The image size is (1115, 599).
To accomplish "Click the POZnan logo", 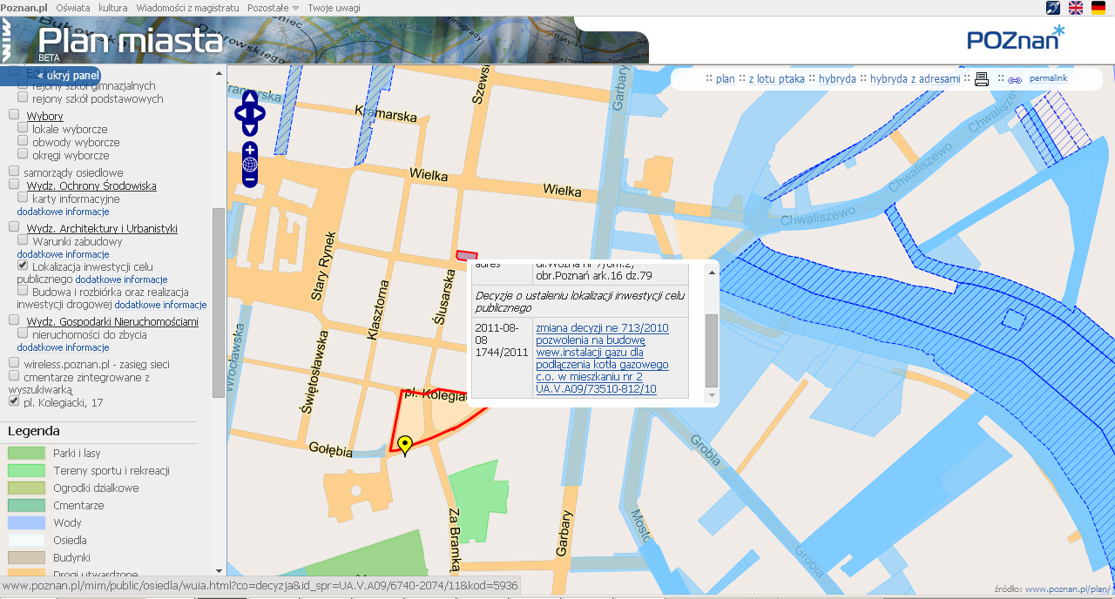I will coord(1016,38).
